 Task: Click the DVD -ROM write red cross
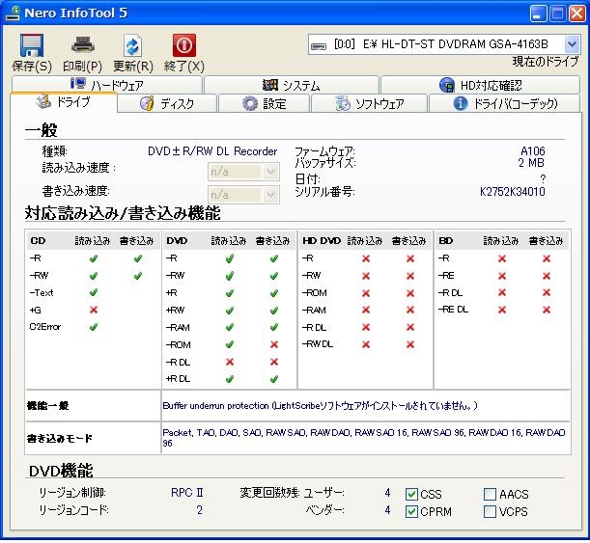274,344
